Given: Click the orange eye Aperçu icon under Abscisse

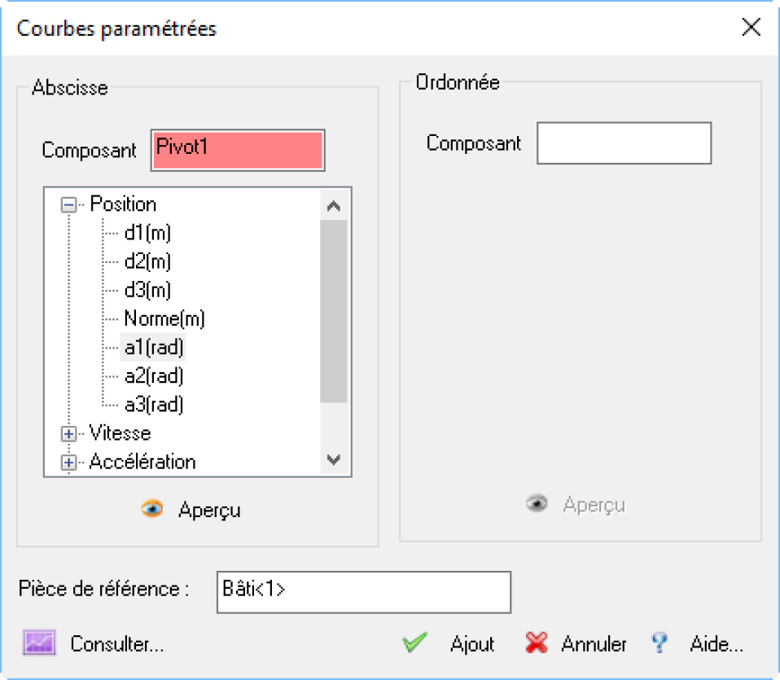Looking at the screenshot, I should coord(151,509).
